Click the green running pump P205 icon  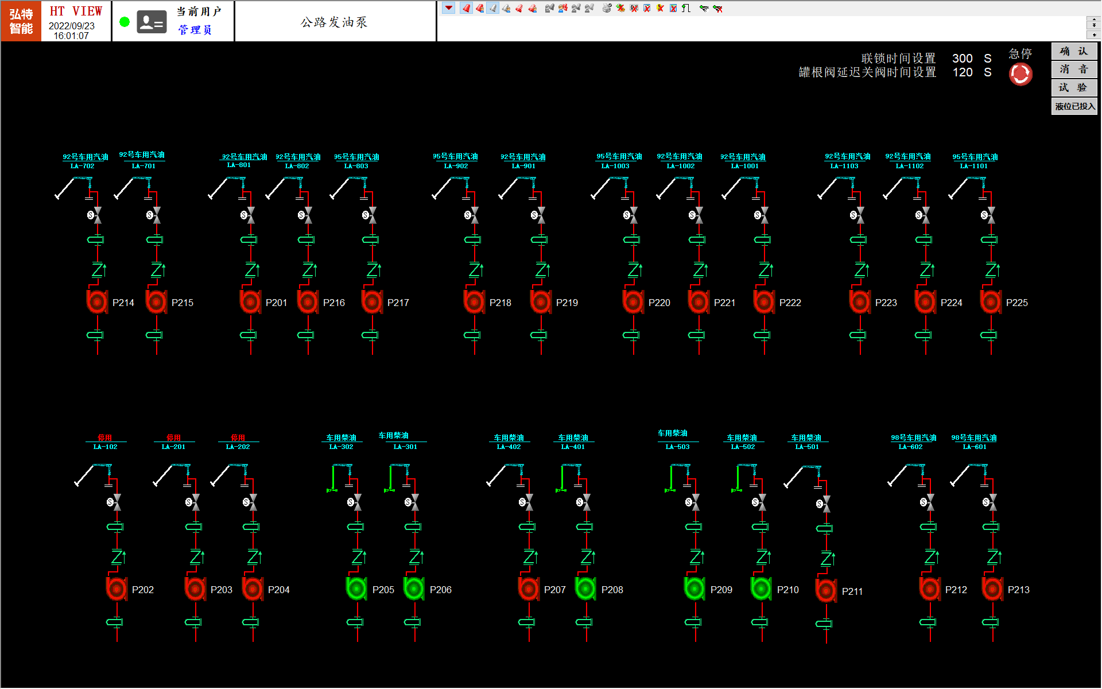[x=356, y=588]
